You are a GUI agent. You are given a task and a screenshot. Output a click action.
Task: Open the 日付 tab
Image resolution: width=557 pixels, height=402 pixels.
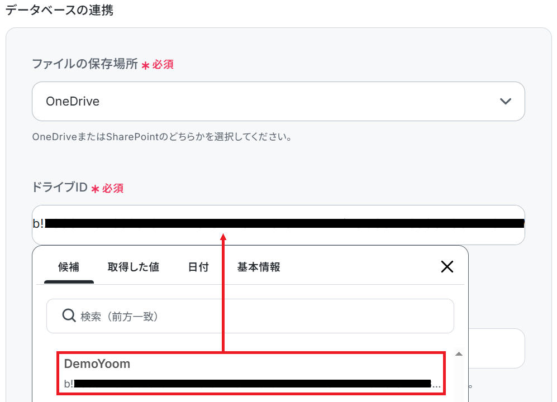tap(198, 267)
